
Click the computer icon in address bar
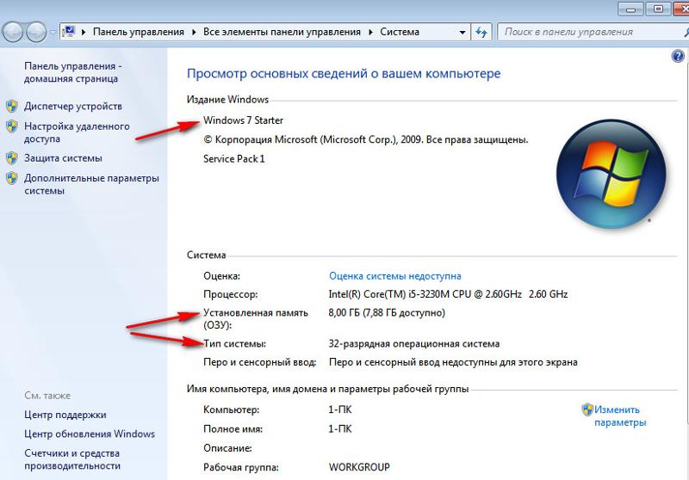click(69, 32)
